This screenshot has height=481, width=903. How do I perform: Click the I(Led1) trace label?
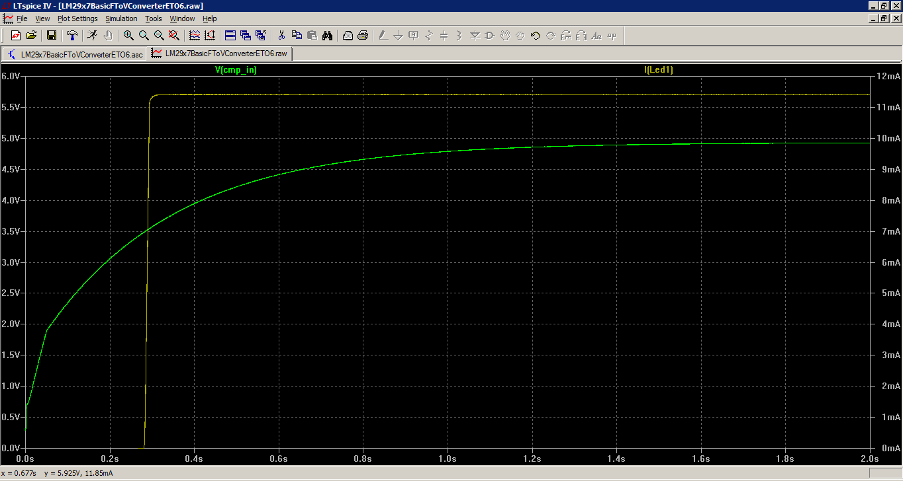click(x=659, y=69)
